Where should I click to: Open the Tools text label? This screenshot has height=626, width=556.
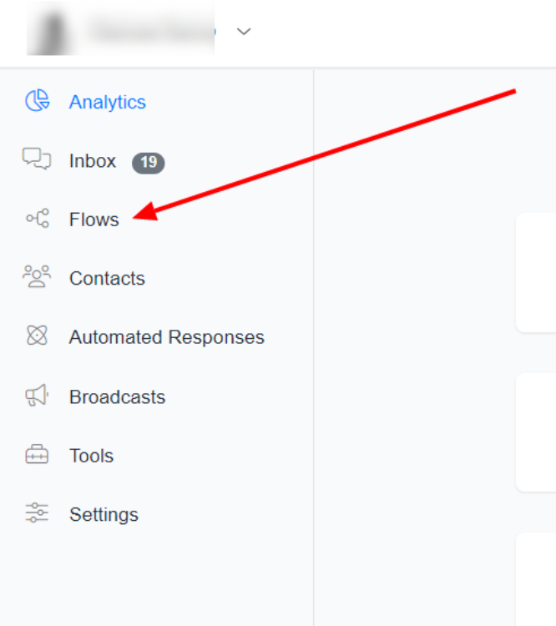tap(91, 456)
